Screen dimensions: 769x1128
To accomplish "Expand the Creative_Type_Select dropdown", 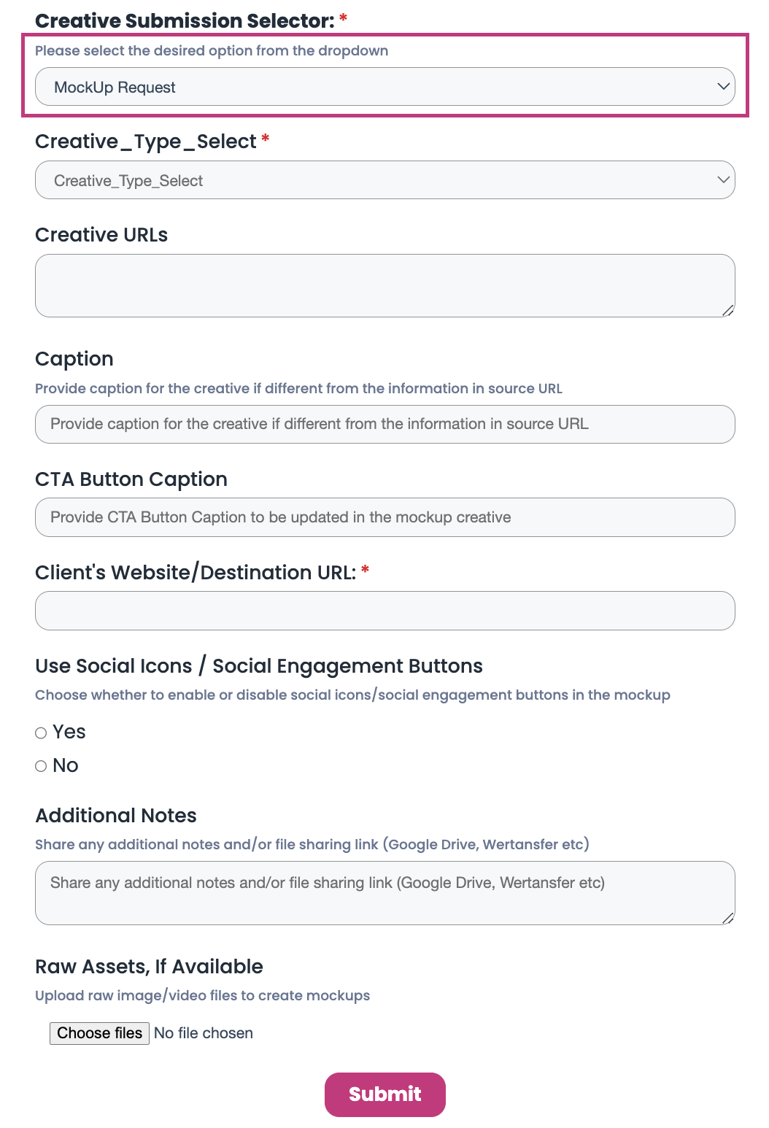I will pos(365,180).
